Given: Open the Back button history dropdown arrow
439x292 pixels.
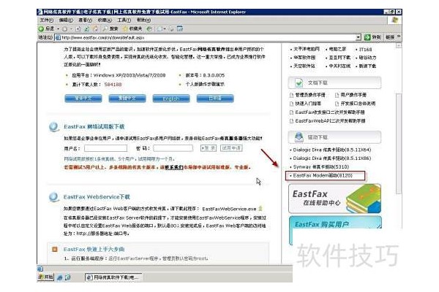Looking at the screenshot, I should (x=59, y=28).
